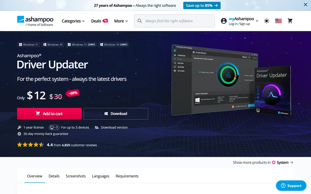Click the Deals percent badge icon
The width and height of the screenshot is (311, 194).
(x=105, y=21)
